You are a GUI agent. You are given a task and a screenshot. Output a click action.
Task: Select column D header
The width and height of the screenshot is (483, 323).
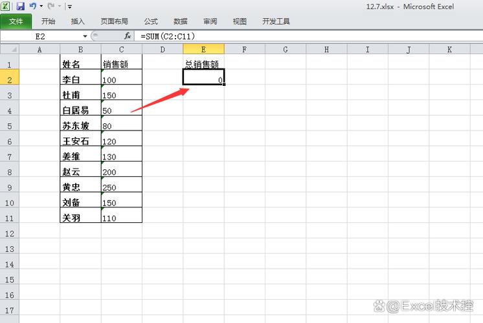[x=163, y=49]
